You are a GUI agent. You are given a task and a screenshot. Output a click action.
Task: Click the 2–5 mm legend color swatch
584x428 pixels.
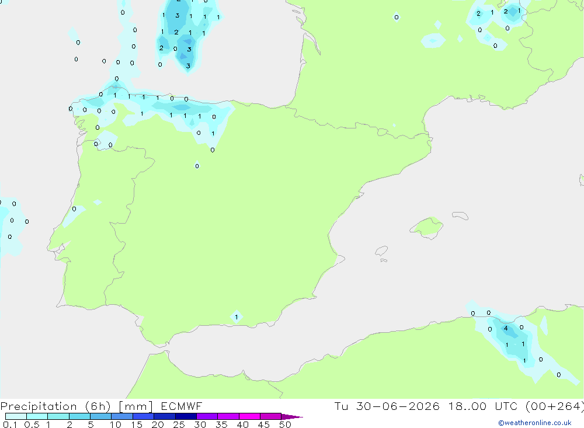coord(79,416)
